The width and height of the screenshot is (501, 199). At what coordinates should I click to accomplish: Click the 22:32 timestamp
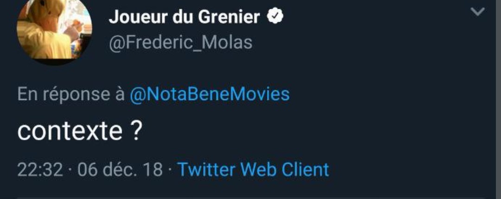(x=40, y=170)
